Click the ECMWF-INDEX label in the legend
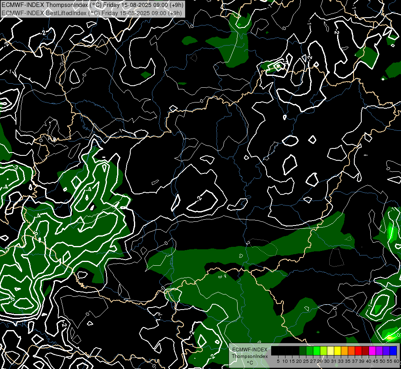401x369 pixels. pos(250,350)
